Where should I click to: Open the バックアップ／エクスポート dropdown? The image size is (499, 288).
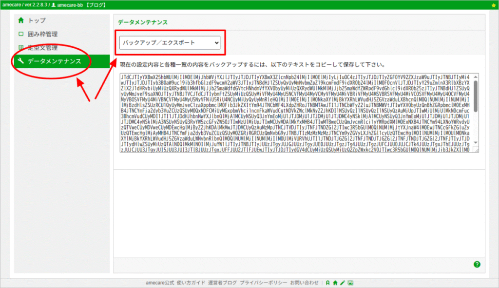click(170, 43)
